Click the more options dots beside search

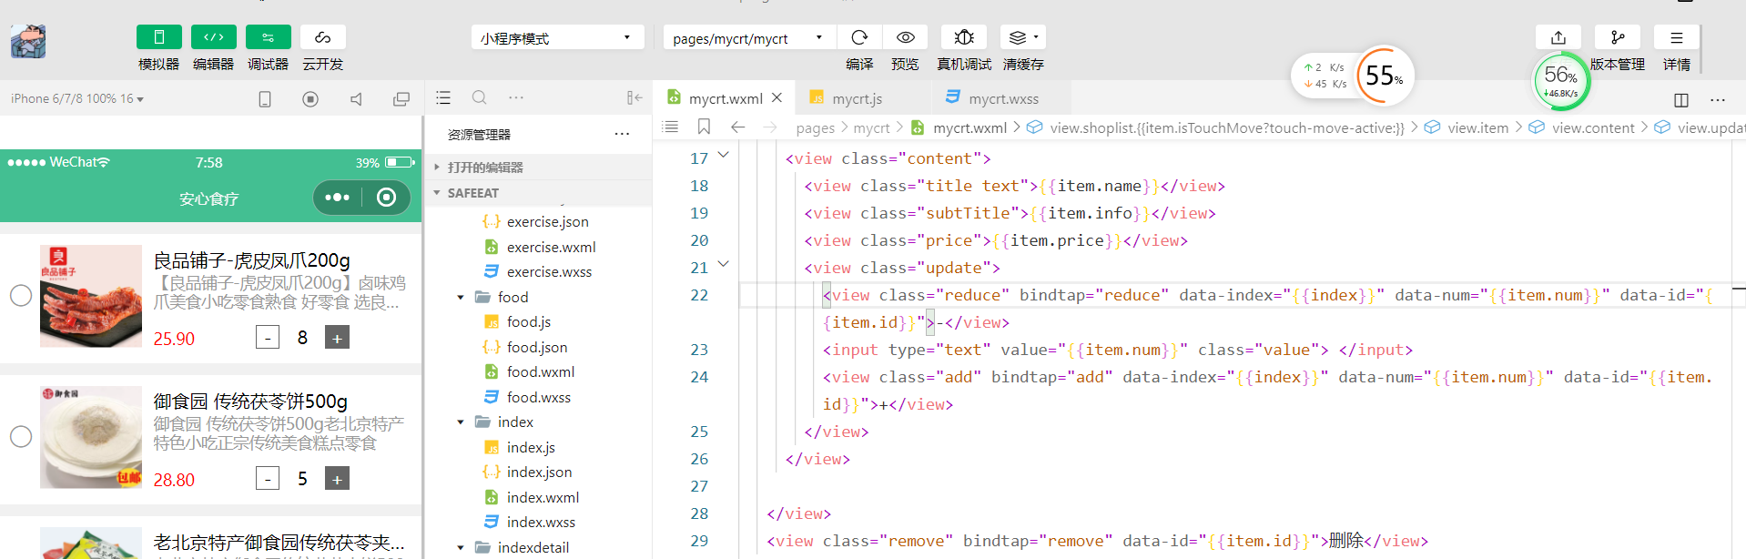pos(516,98)
